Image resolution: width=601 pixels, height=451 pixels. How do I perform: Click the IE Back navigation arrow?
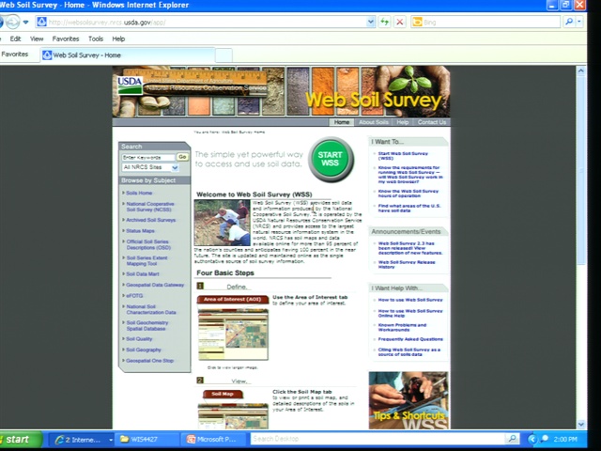click(x=1, y=23)
